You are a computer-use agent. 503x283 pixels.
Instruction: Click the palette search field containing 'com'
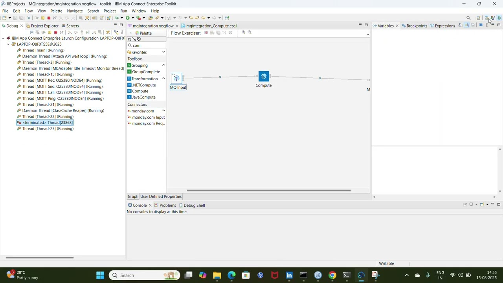tap(147, 46)
